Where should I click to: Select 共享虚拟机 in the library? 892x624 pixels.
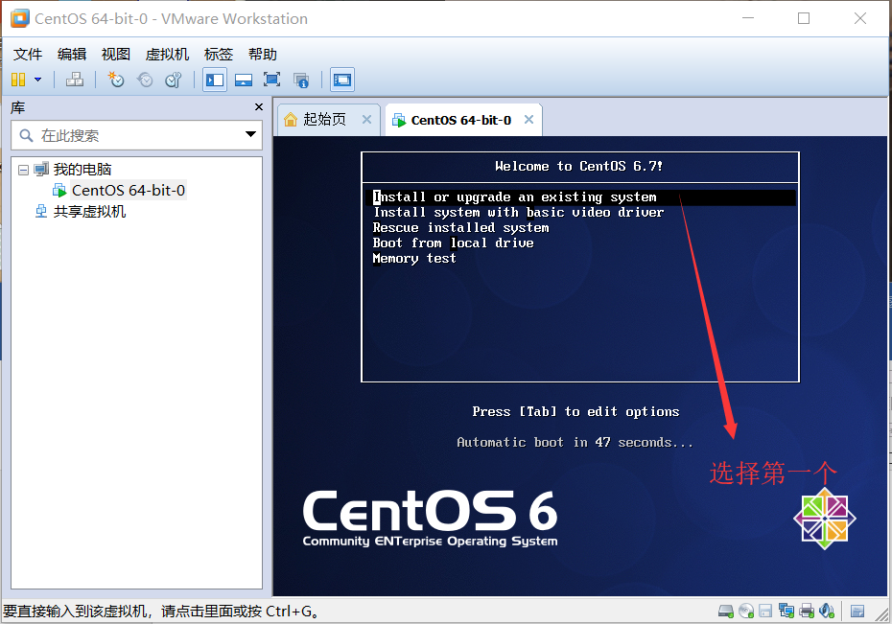tap(89, 212)
